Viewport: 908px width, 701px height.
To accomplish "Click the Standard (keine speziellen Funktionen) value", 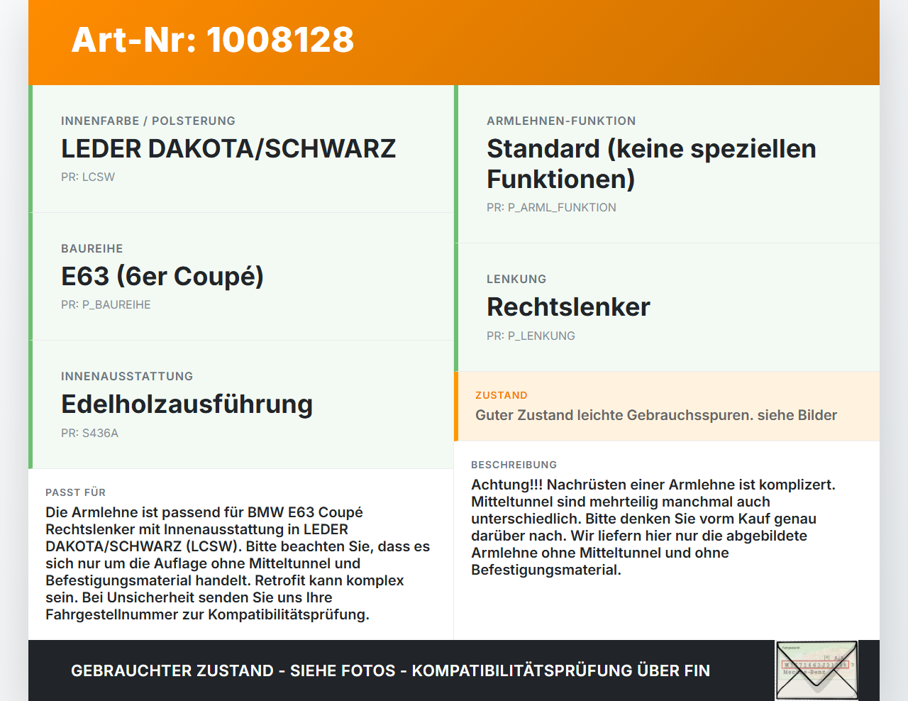I will pyautogui.click(x=651, y=163).
